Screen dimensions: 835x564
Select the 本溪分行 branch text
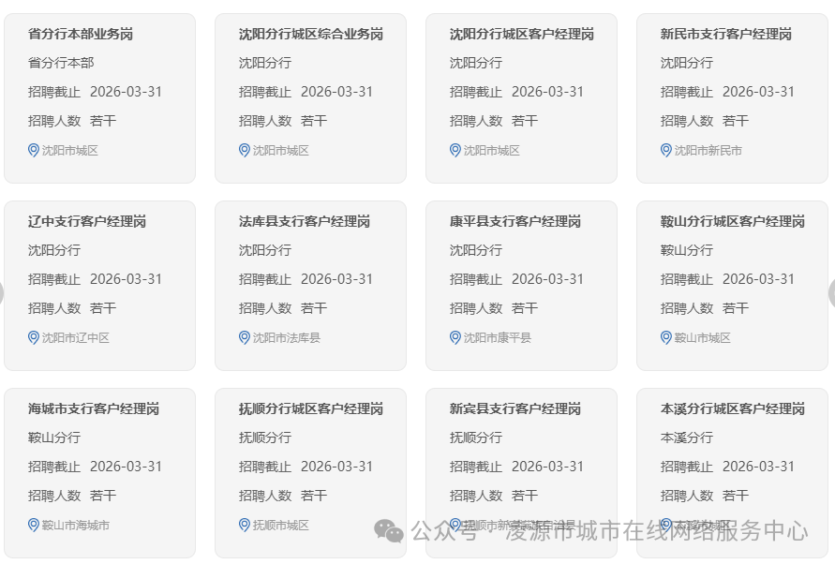[687, 438]
